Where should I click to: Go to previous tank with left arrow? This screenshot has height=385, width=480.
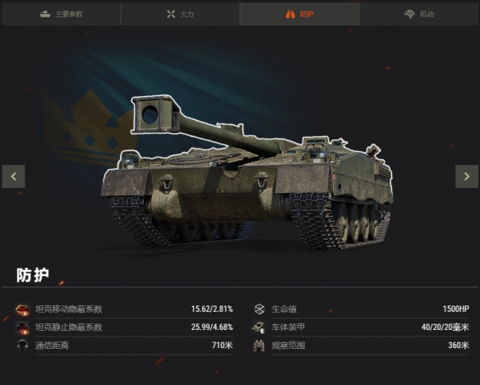click(x=13, y=176)
